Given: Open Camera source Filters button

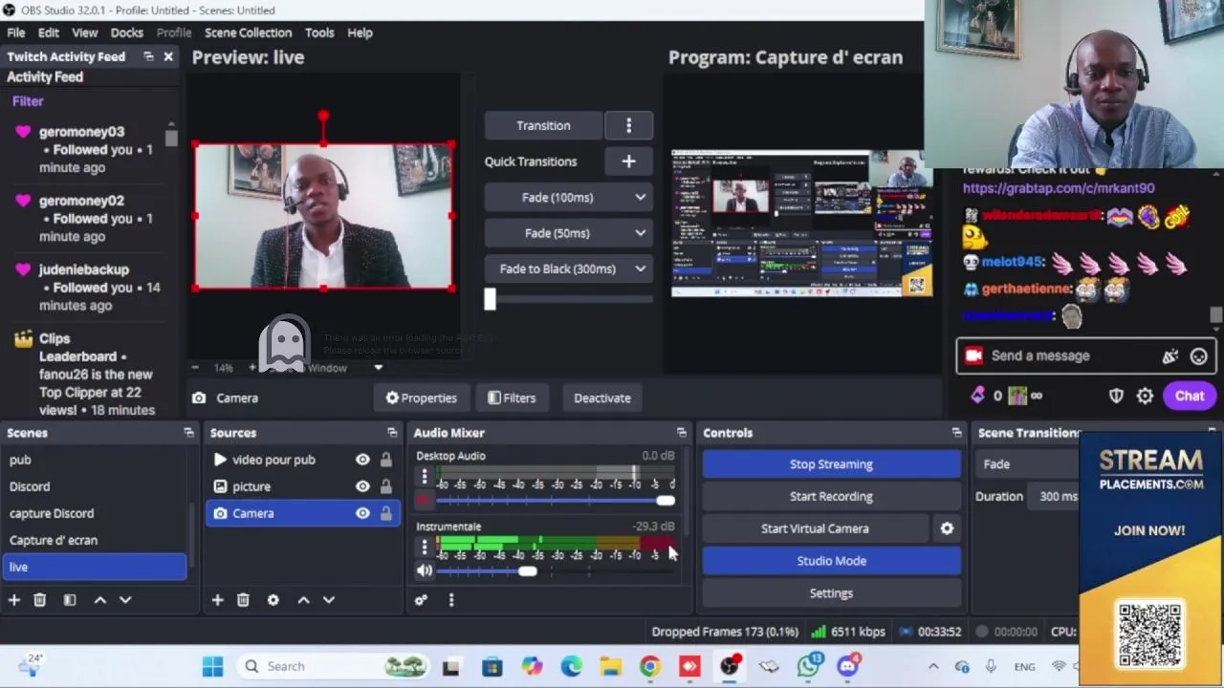Looking at the screenshot, I should (512, 398).
